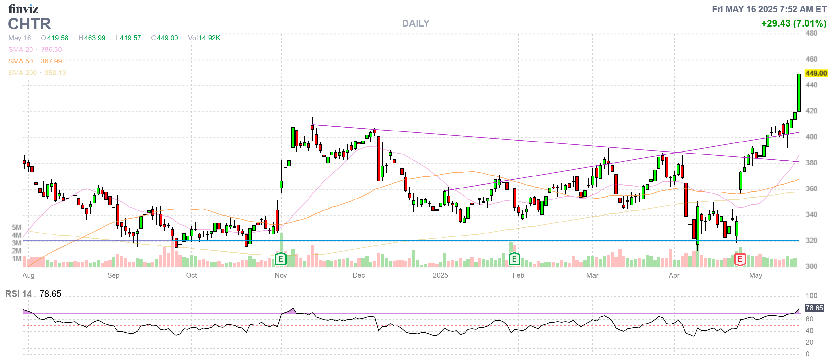
Task: Click the SMA 20 legend label
Action: point(20,50)
